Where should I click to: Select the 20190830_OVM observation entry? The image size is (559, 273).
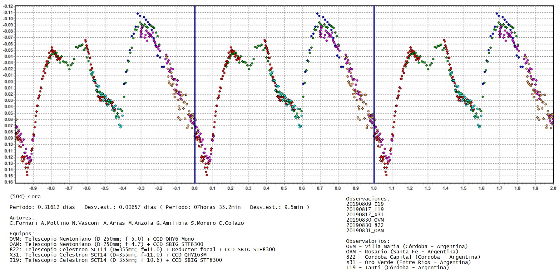tap(365, 220)
